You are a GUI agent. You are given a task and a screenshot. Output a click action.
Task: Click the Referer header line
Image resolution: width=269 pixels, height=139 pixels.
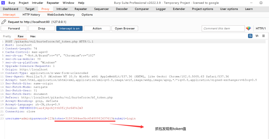pos(59,97)
